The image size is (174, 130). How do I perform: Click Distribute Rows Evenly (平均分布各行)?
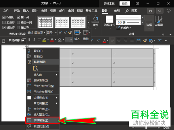point(43,86)
